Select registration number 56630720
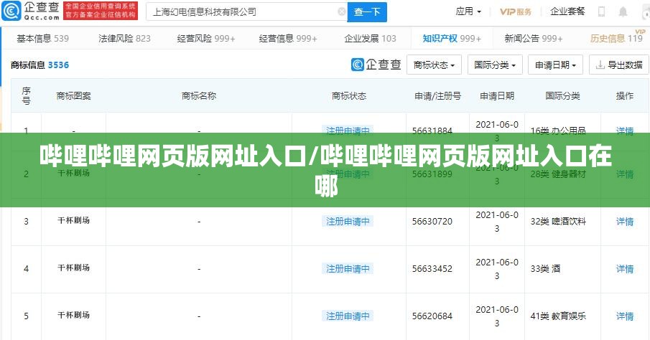This screenshot has height=340, width=650. [x=432, y=222]
